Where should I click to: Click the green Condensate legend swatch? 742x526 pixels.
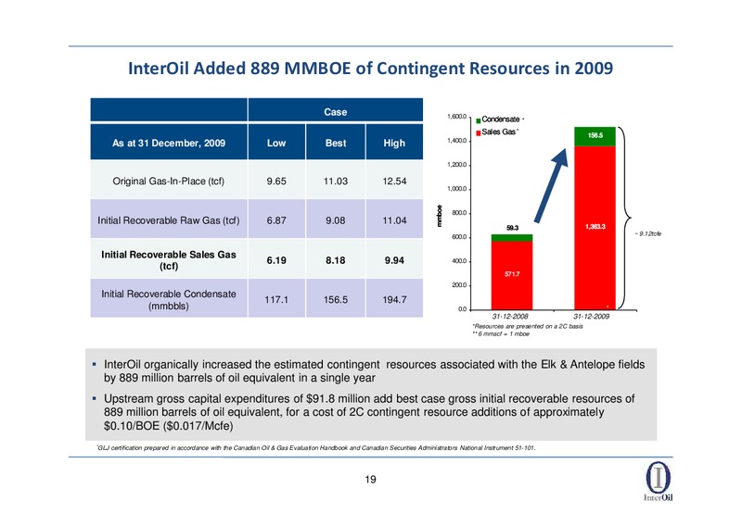(x=479, y=120)
